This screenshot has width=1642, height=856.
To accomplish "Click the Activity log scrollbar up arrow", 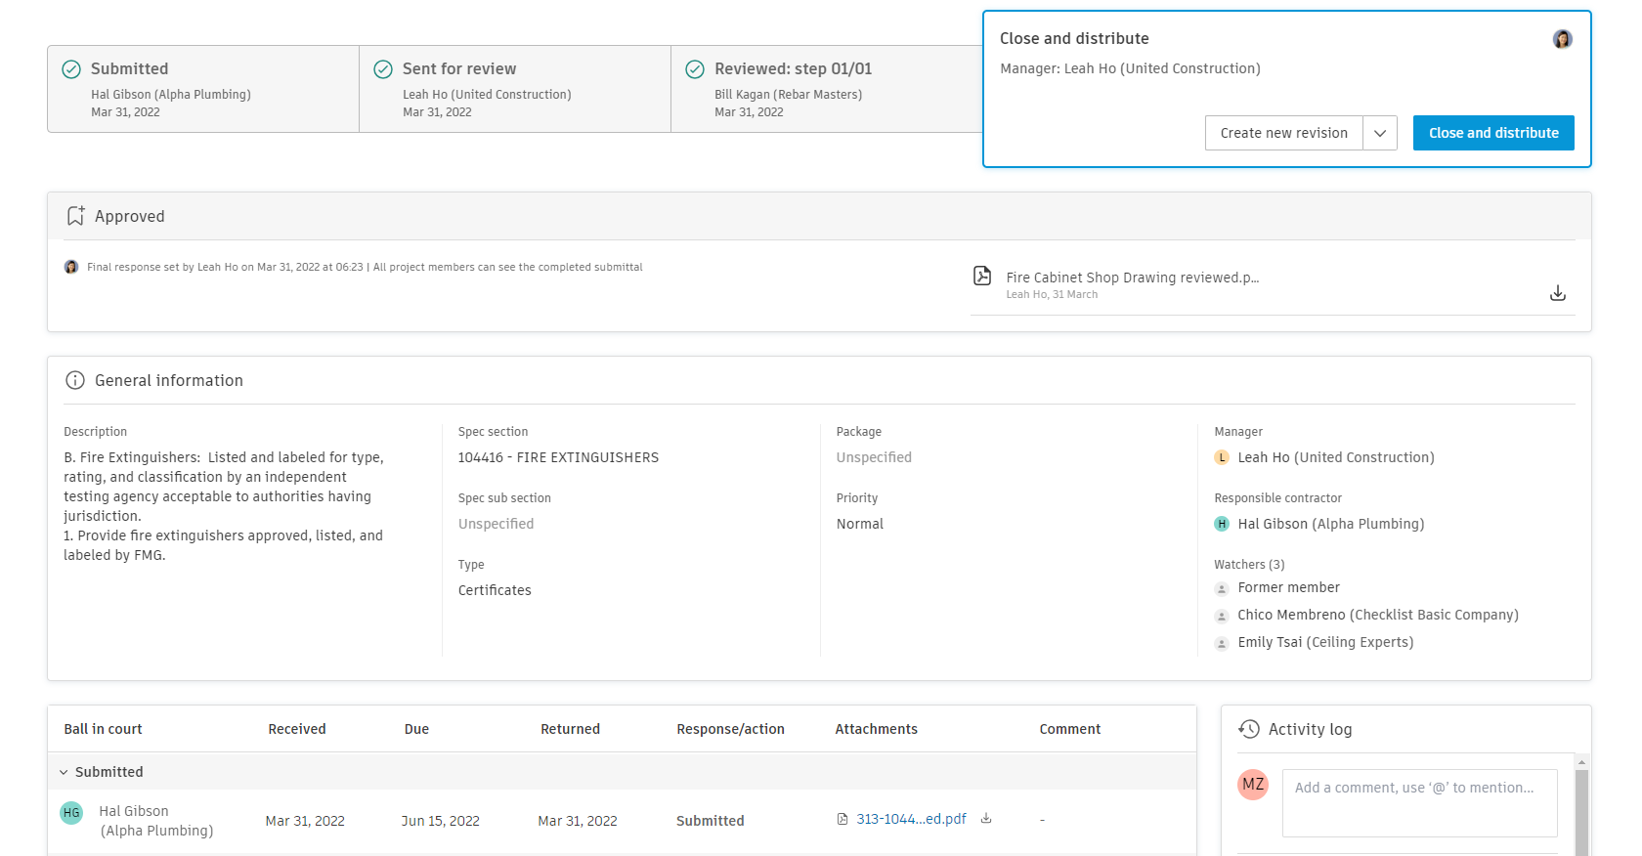I will [1581, 762].
